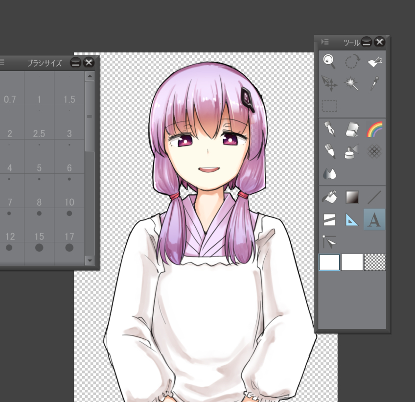415x402 pixels.
Task: Select the Magic Wand tool
Action: point(351,83)
